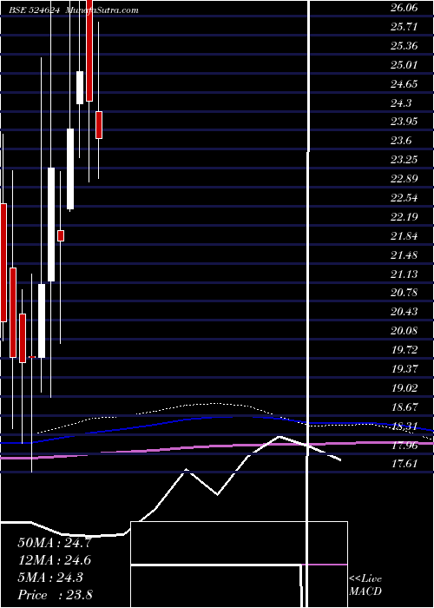This screenshot has height=608, width=434.
Task: Click the 23.95 price axis label
Action: point(404,122)
